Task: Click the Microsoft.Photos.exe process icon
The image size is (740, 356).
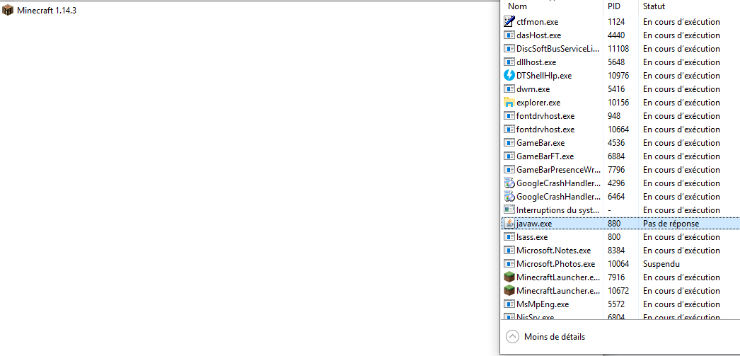Action: point(509,264)
